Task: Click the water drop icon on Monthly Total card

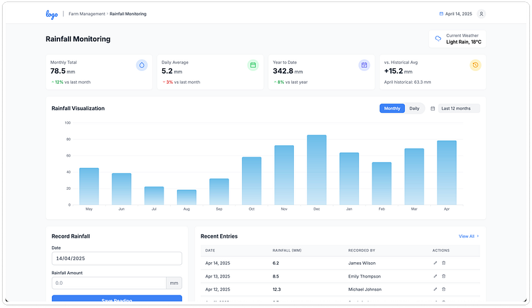Action: pos(142,65)
